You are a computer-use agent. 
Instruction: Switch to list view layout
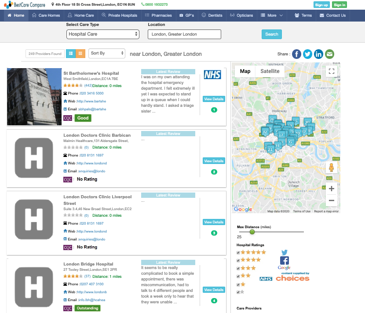(71, 54)
